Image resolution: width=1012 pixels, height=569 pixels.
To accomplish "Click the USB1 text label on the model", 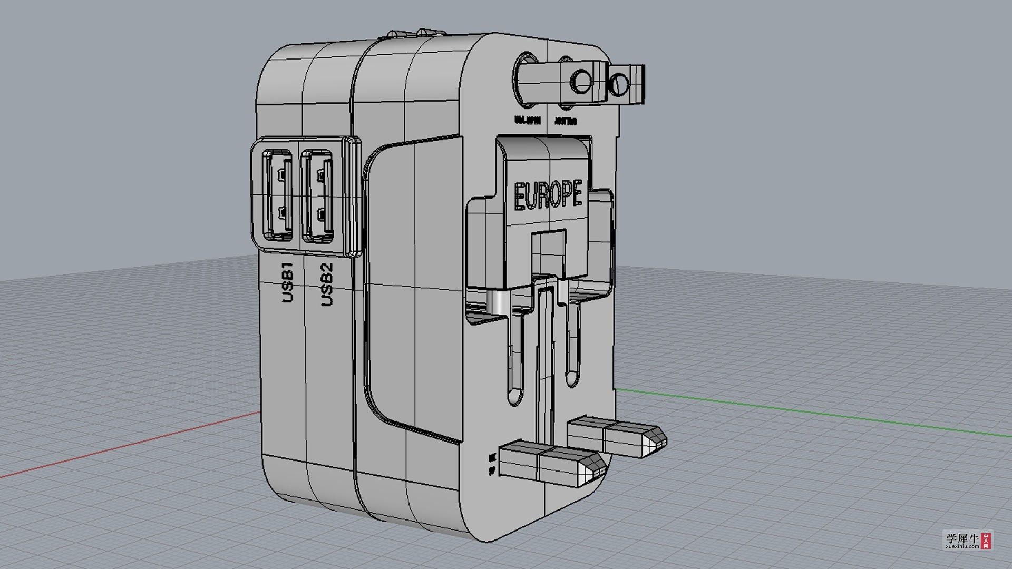I will coord(288,283).
